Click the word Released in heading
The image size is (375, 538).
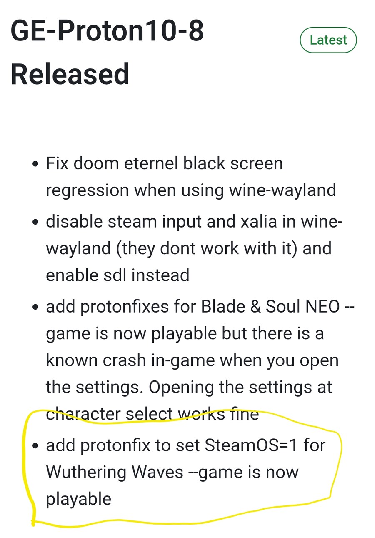point(70,74)
